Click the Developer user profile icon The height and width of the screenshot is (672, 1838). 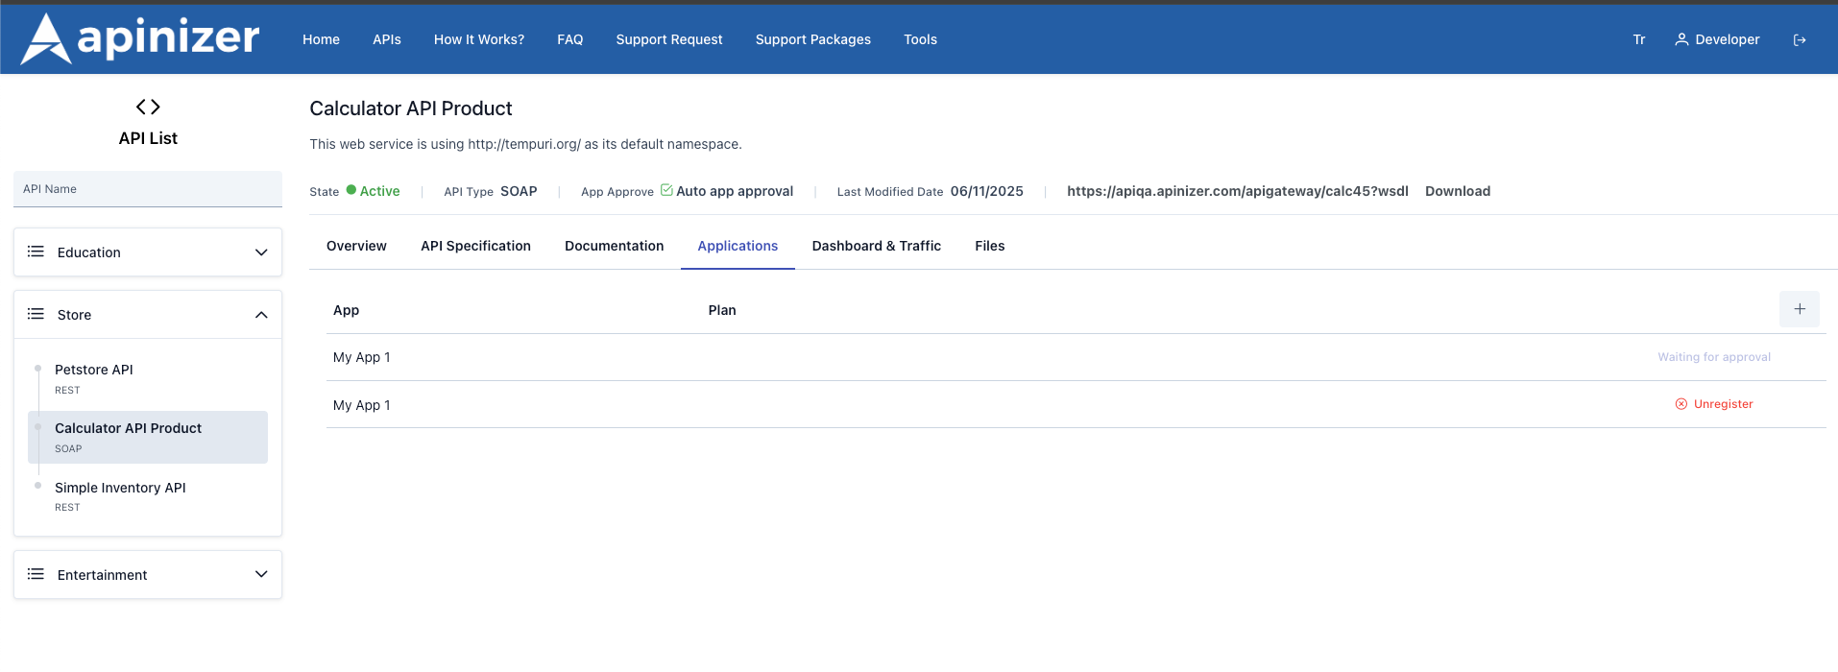(1681, 39)
